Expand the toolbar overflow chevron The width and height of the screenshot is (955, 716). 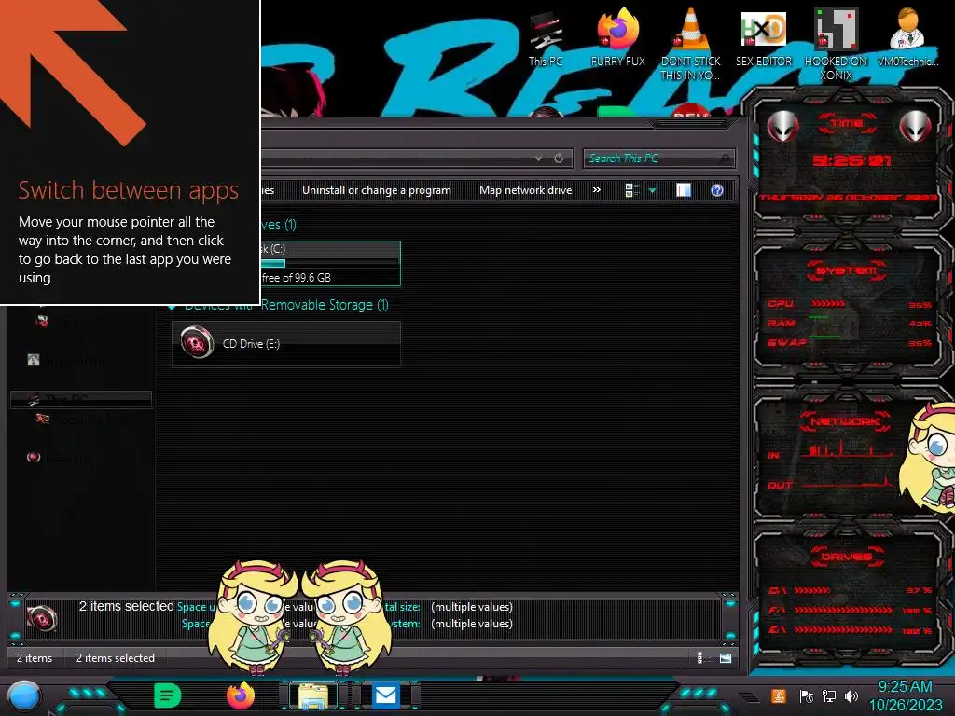(597, 190)
